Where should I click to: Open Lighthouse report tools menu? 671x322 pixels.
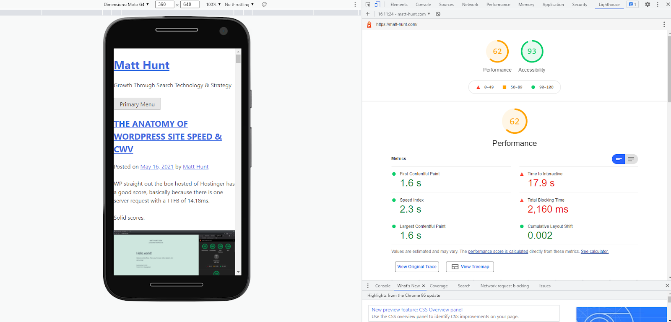[x=664, y=24]
